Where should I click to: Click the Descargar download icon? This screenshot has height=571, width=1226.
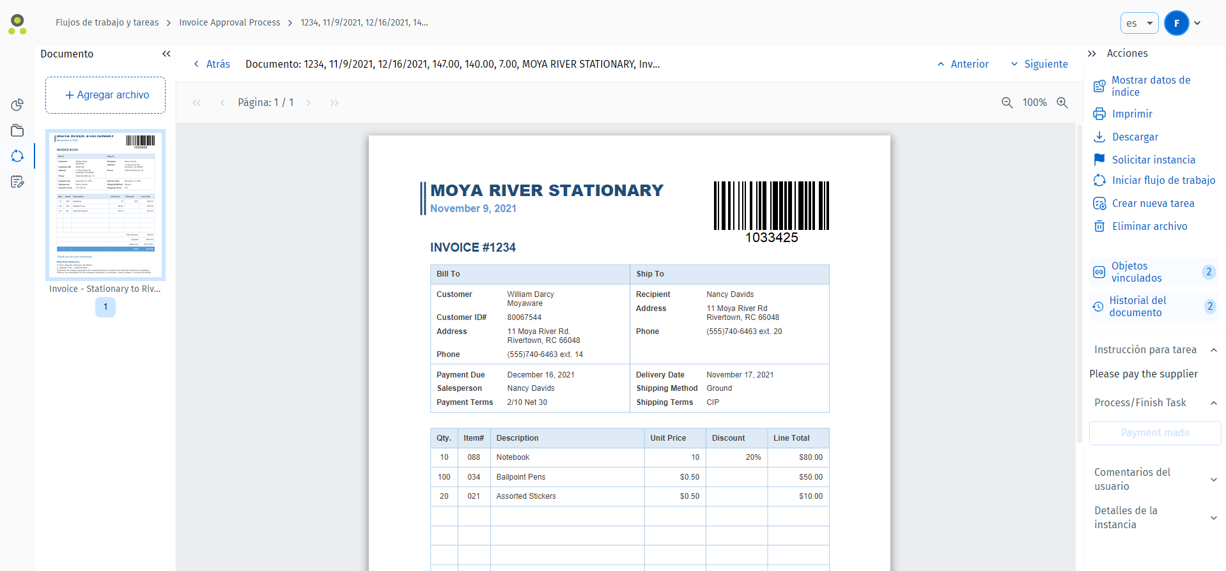(1099, 137)
